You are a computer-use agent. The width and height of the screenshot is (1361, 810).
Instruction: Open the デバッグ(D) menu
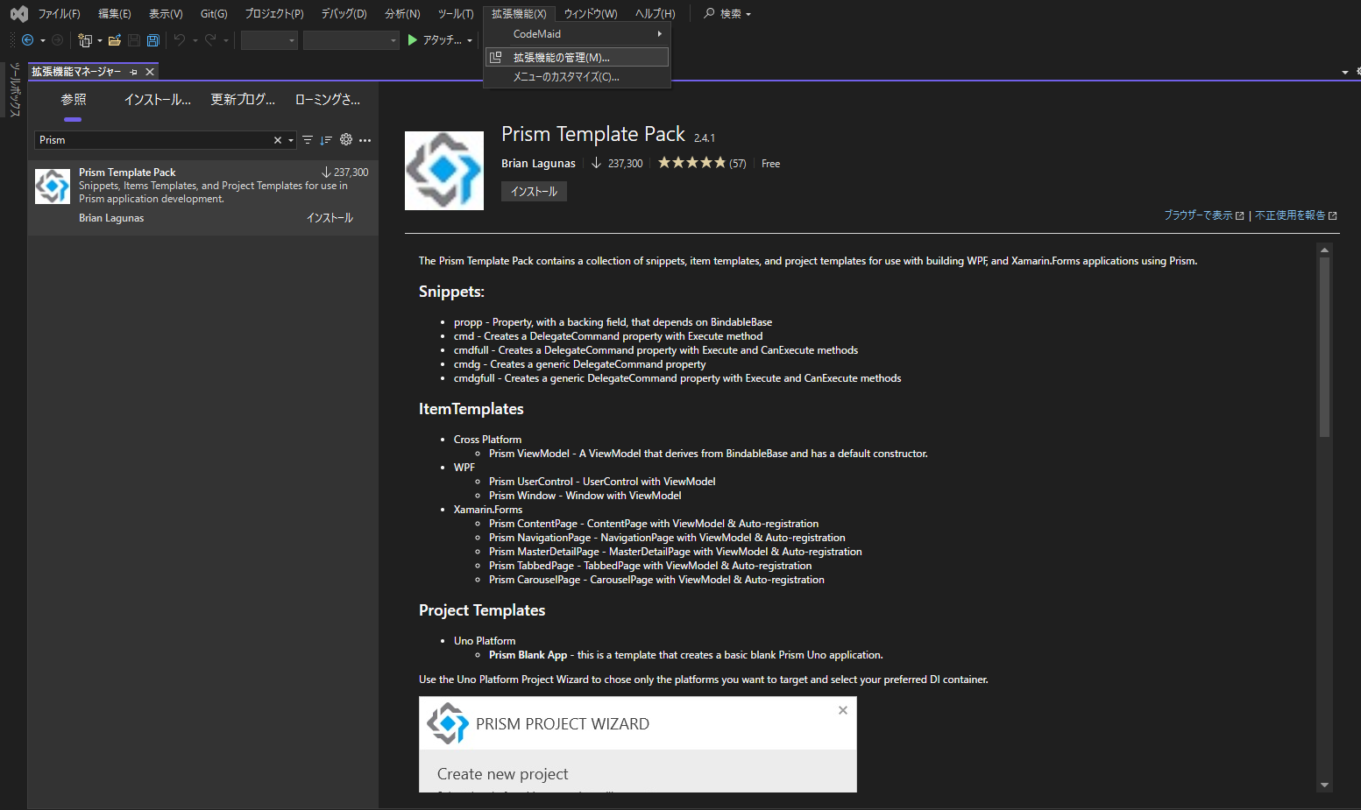coord(344,14)
